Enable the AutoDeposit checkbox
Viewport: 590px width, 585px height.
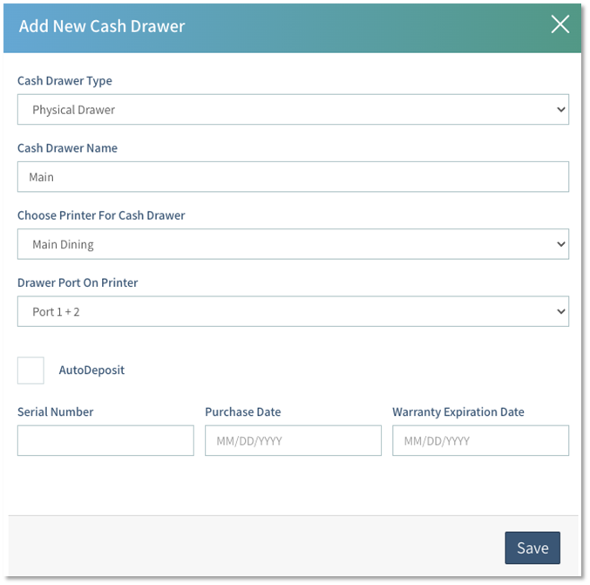[x=31, y=370]
